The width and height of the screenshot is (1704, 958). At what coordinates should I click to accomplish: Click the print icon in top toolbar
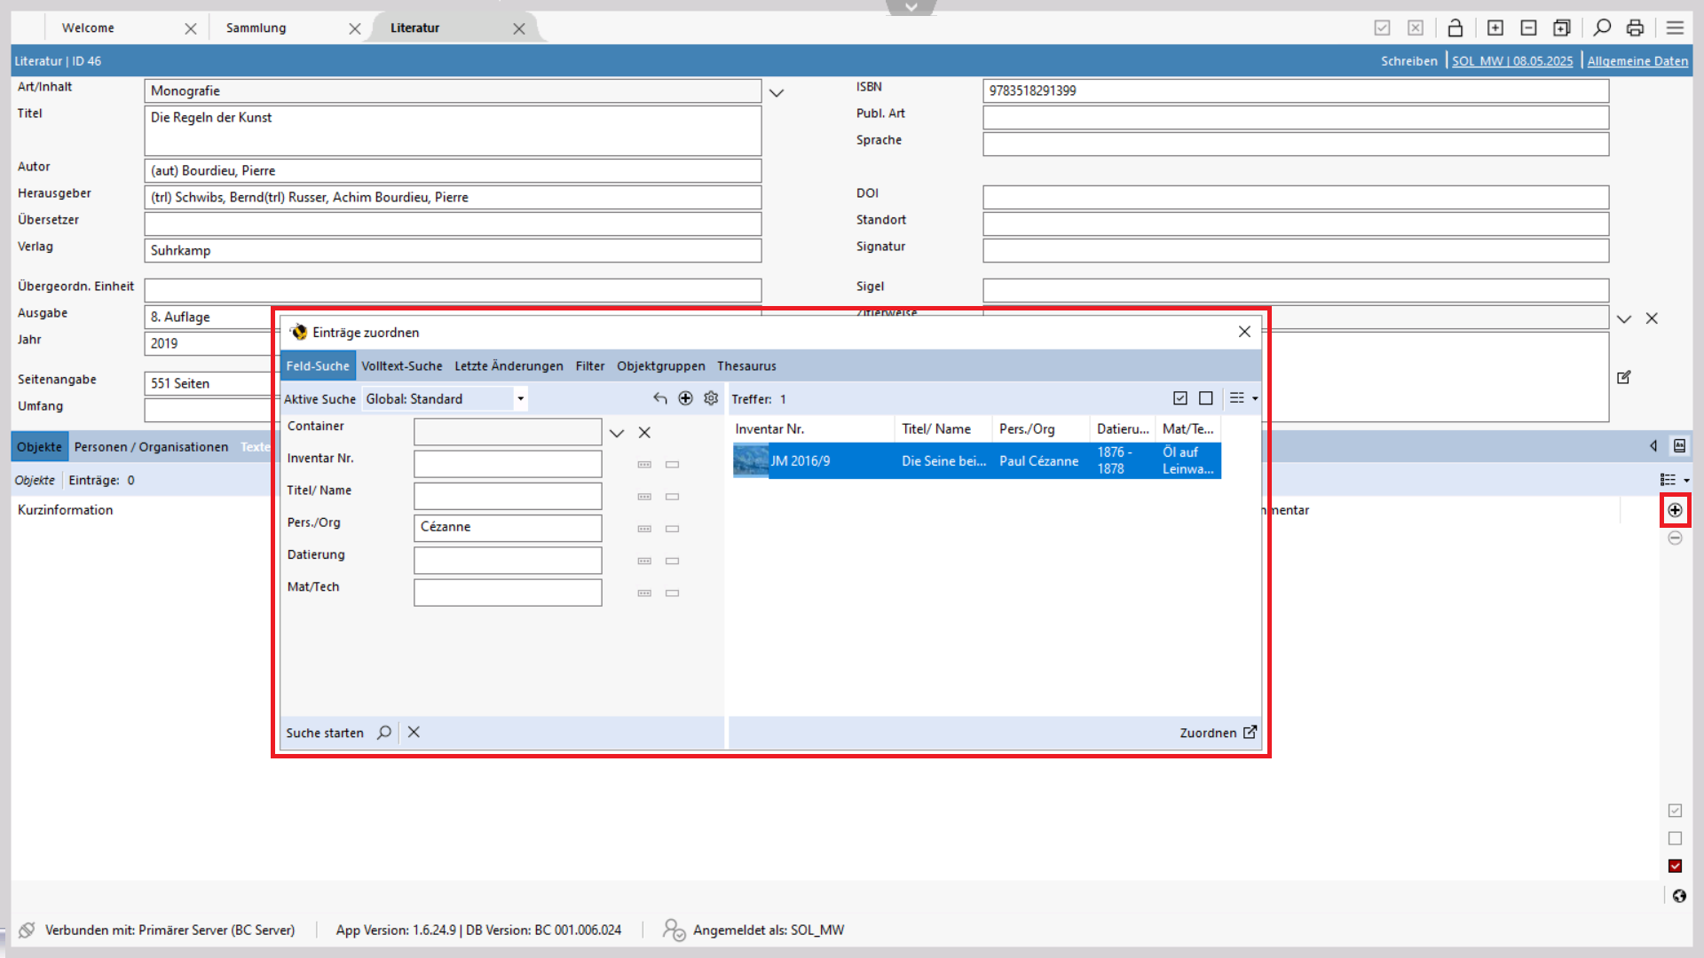tap(1635, 28)
